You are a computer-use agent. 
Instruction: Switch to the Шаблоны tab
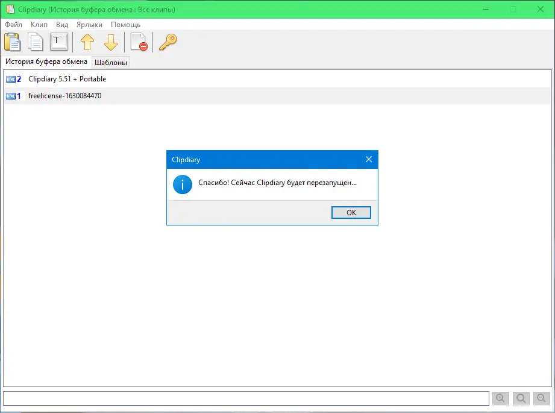tap(111, 62)
